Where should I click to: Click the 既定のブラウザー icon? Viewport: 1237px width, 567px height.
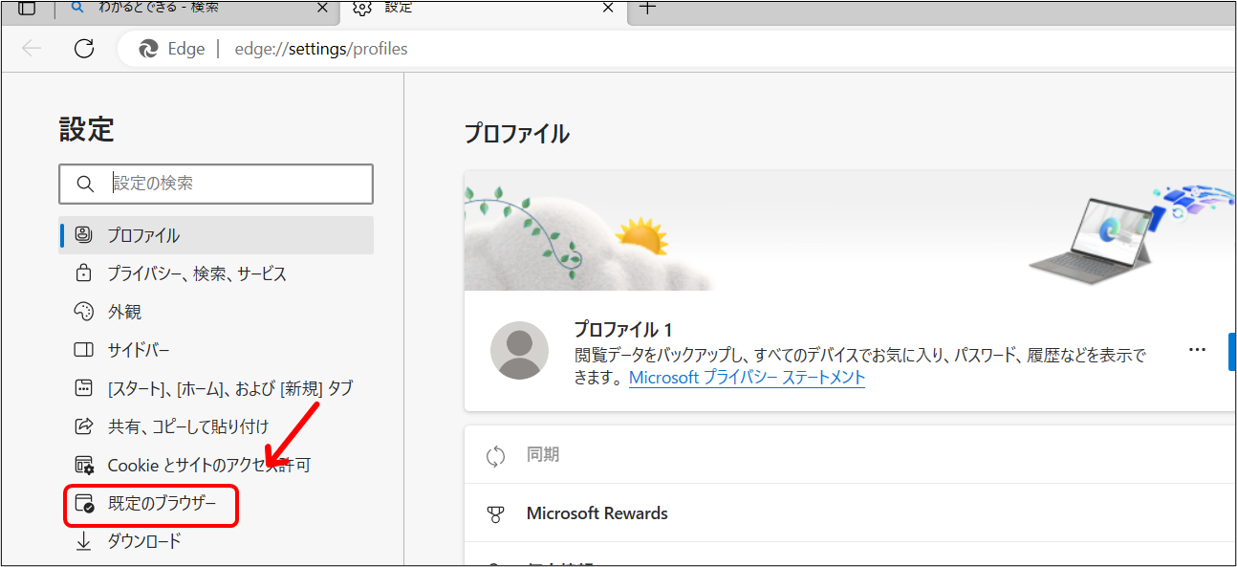pos(84,504)
